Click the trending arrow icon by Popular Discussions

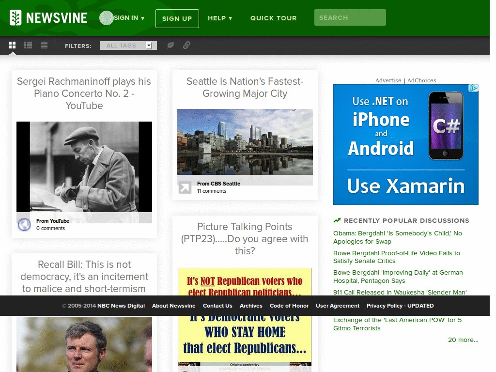pyautogui.click(x=337, y=220)
